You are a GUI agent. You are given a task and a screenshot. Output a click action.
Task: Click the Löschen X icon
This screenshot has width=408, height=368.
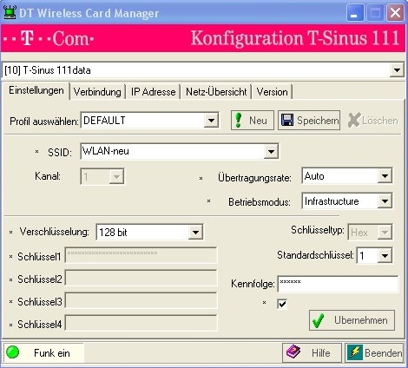(x=353, y=120)
